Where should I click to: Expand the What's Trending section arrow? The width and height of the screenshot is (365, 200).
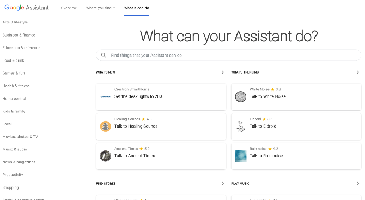click(358, 72)
